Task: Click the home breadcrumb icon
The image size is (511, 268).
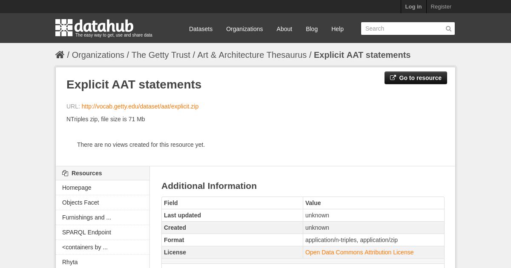Action: pos(60,55)
